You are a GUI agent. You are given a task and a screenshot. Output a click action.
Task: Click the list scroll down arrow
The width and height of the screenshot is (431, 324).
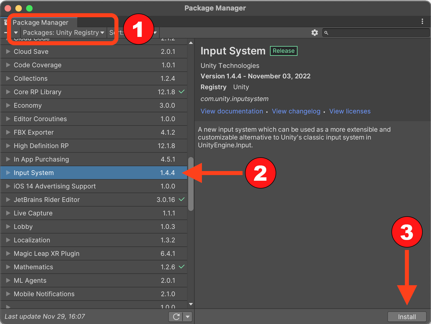191,304
